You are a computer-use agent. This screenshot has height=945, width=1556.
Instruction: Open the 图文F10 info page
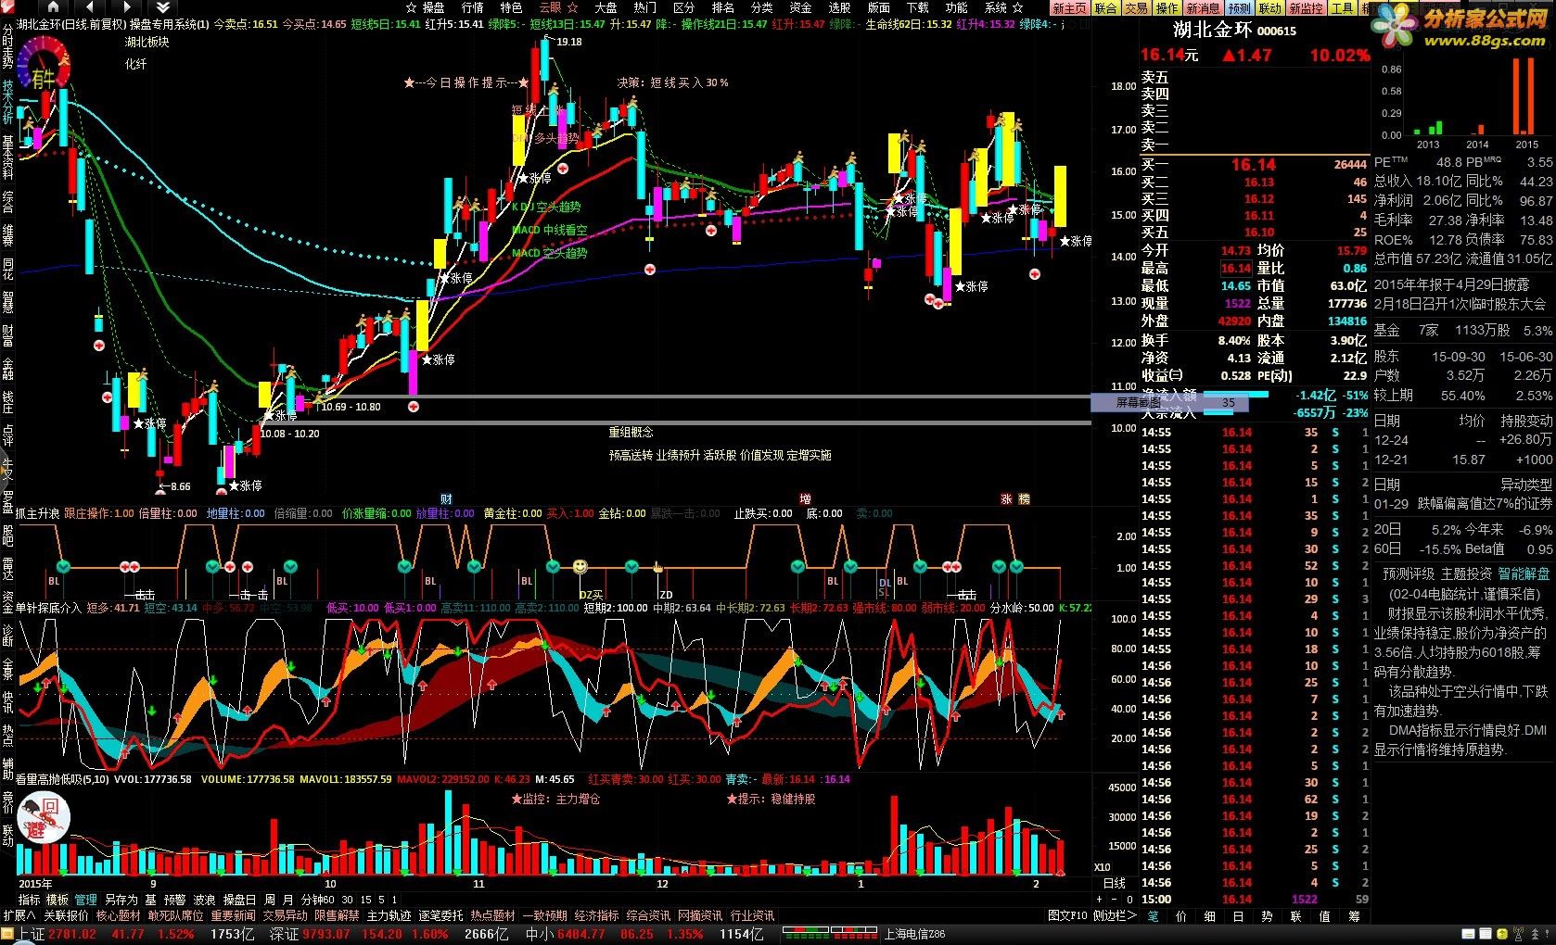click(1067, 915)
